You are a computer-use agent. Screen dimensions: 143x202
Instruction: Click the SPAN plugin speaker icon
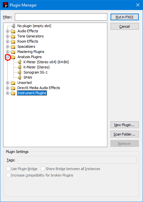(x=20, y=77)
